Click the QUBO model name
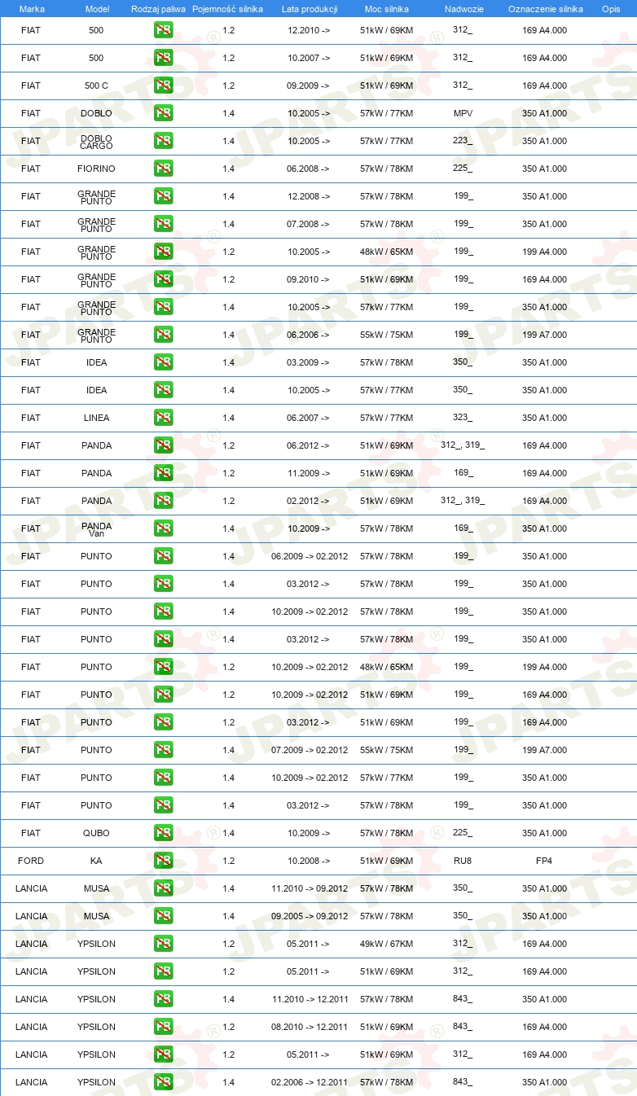This screenshot has width=637, height=1096. (96, 833)
